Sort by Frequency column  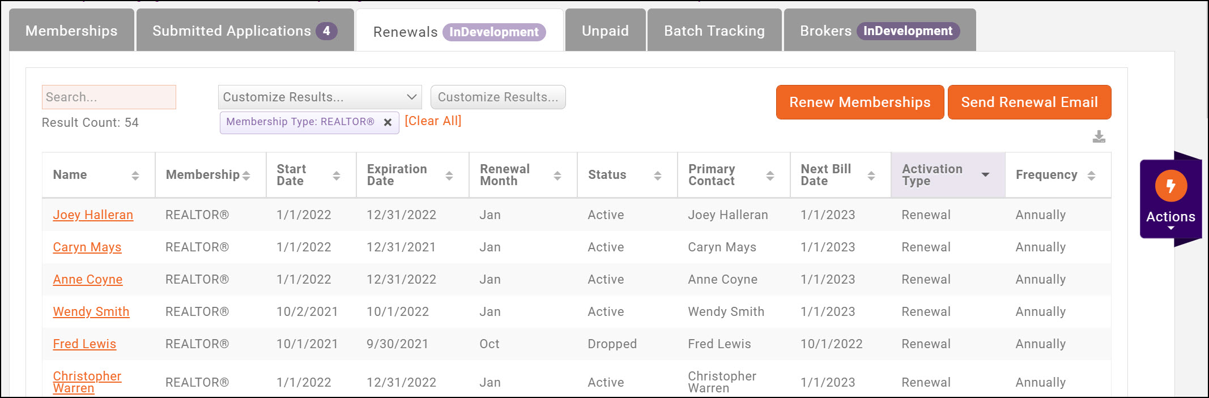click(x=1091, y=176)
